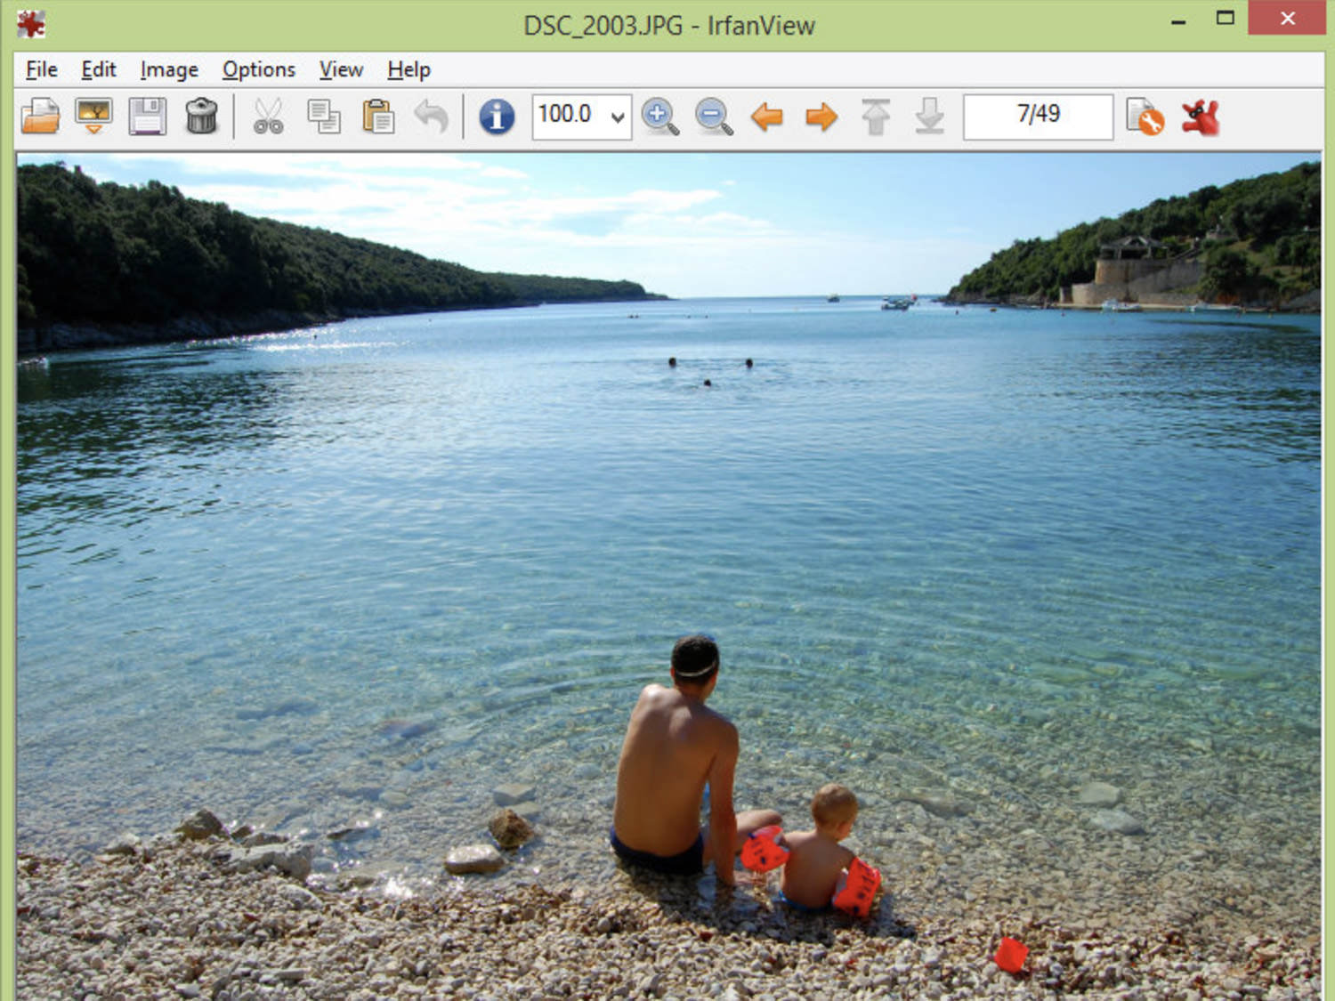1335x1001 pixels.
Task: Jump to the last page with the down arrow
Action: (x=930, y=117)
